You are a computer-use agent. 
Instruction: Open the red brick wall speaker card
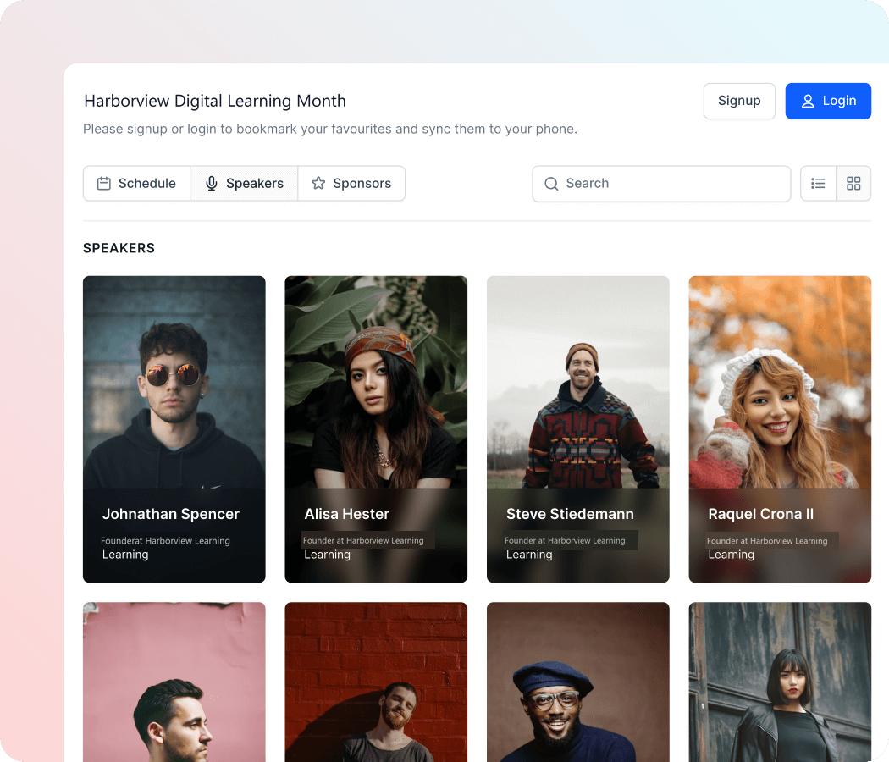coord(376,682)
